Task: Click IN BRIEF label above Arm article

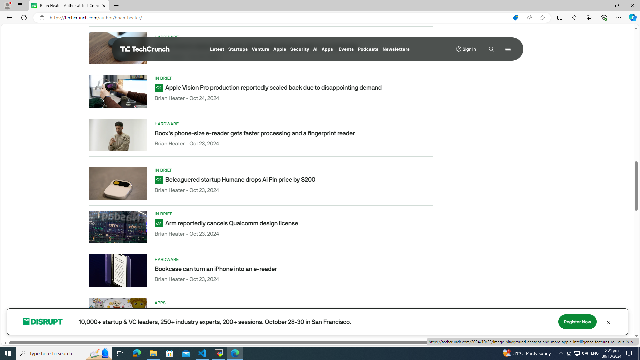Action: (163, 214)
